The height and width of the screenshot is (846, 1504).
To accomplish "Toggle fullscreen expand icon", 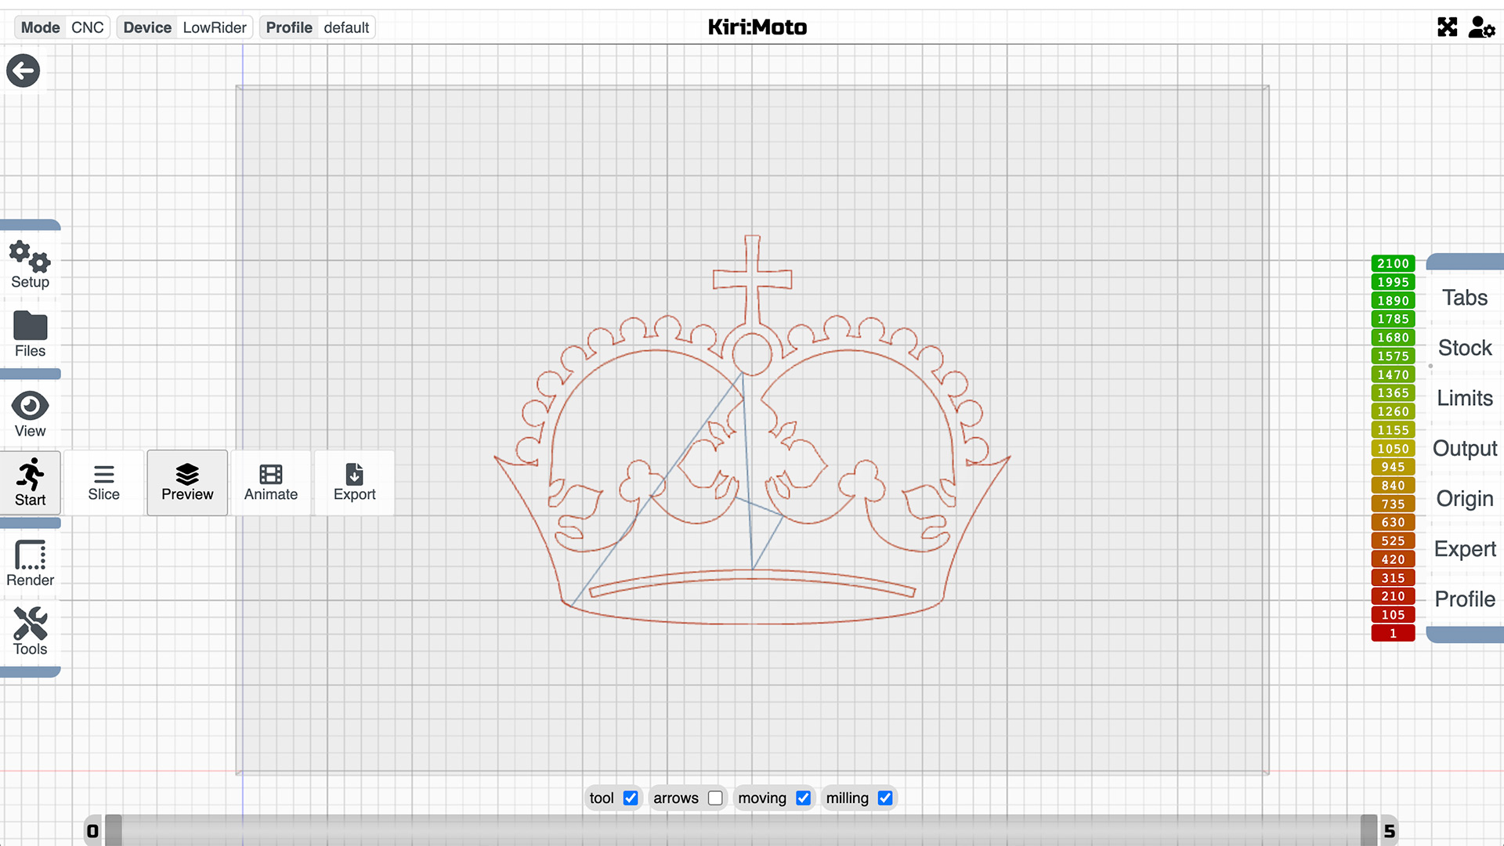I will (x=1447, y=27).
